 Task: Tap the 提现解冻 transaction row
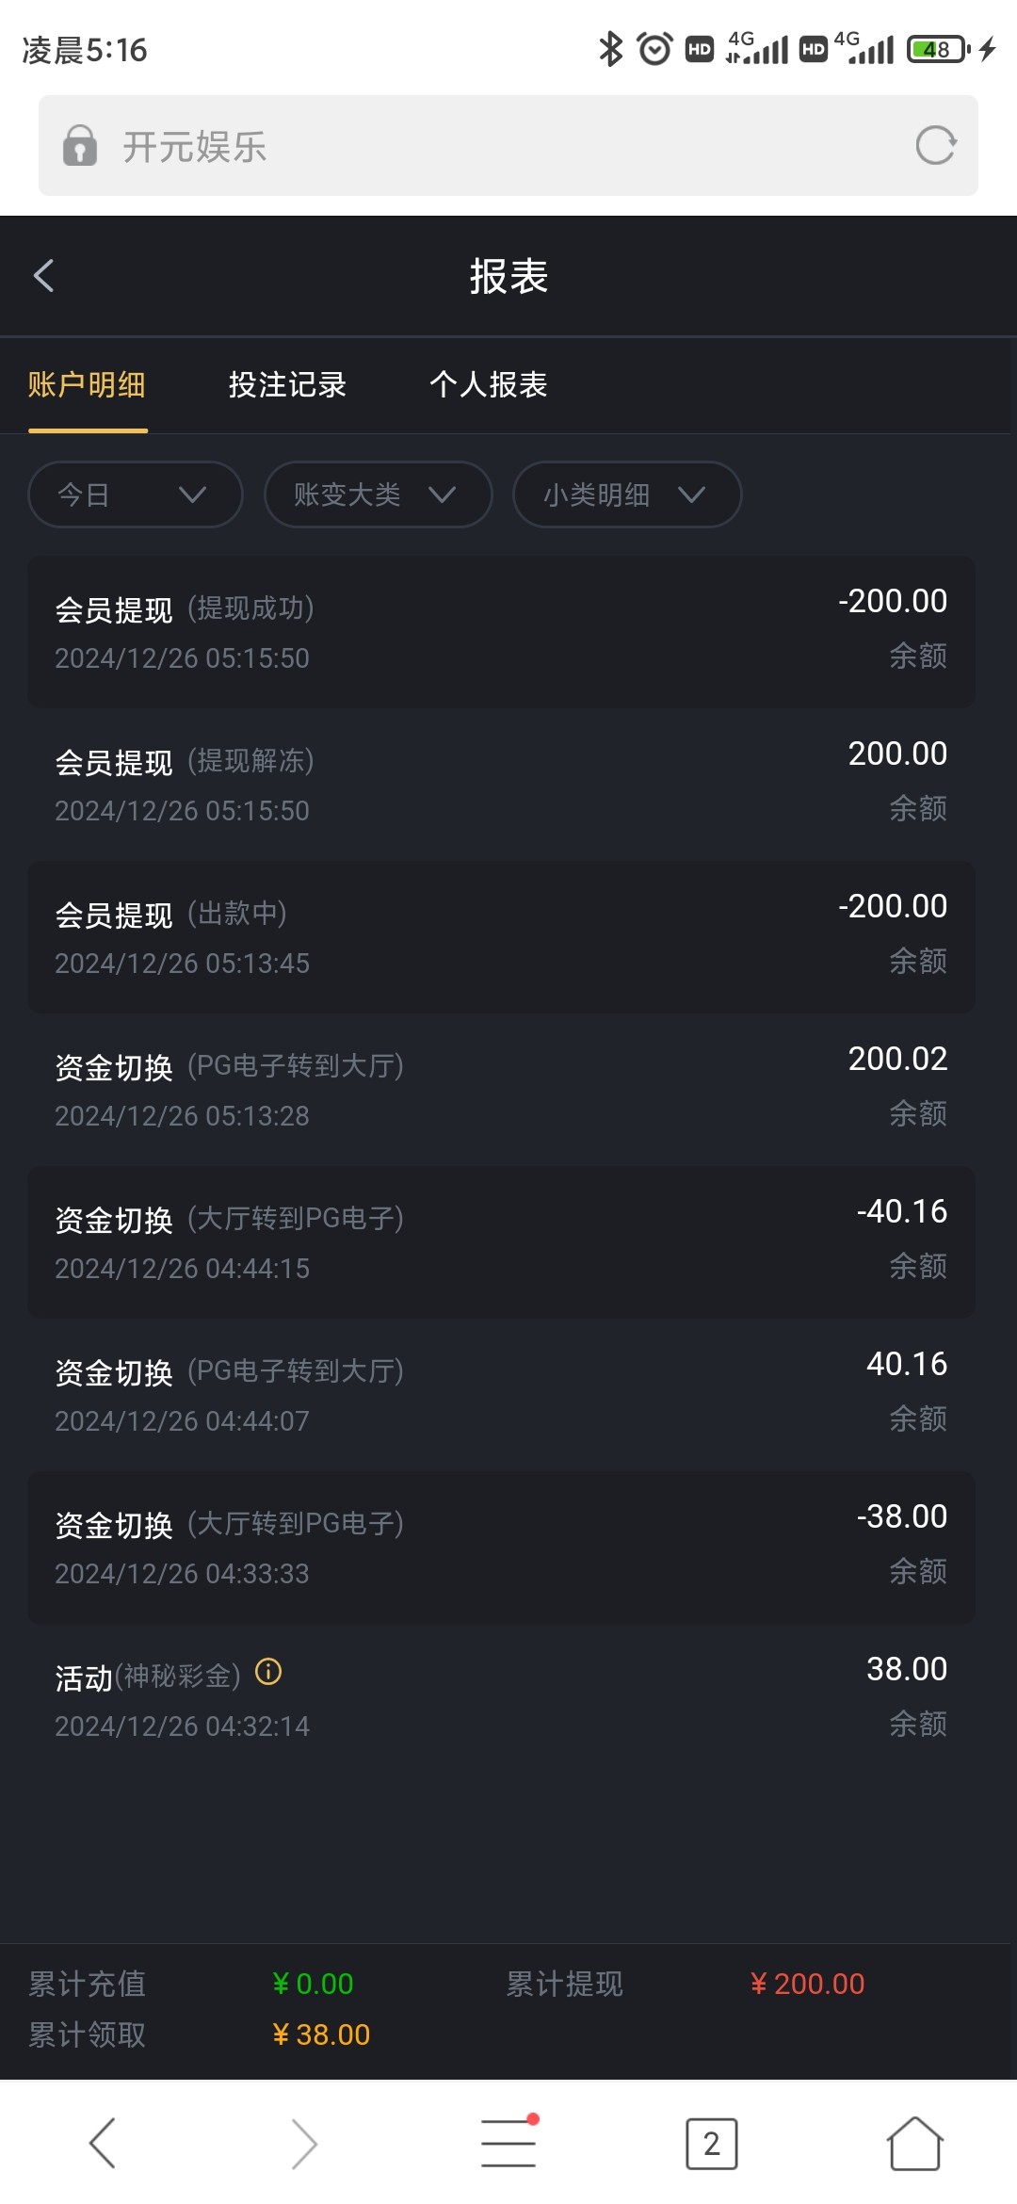(501, 784)
